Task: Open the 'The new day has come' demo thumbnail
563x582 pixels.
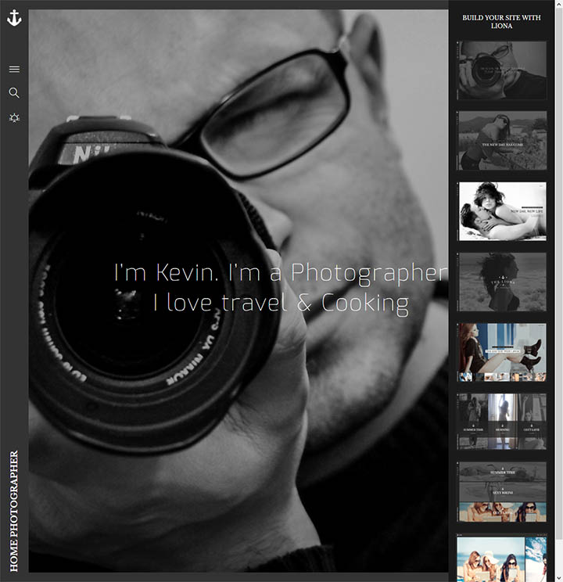Action: 501,141
